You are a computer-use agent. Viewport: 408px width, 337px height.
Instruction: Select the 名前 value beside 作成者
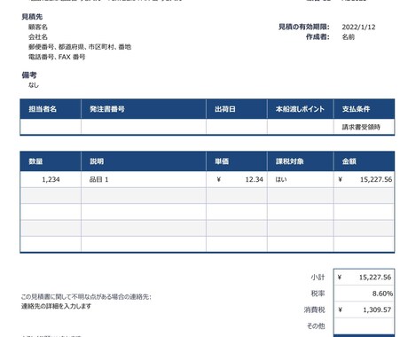pos(349,37)
